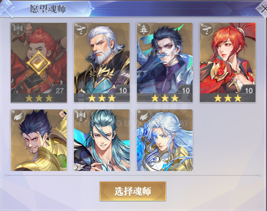Click the level 27 badge on the first card
The image size is (267, 211).
coord(60,90)
